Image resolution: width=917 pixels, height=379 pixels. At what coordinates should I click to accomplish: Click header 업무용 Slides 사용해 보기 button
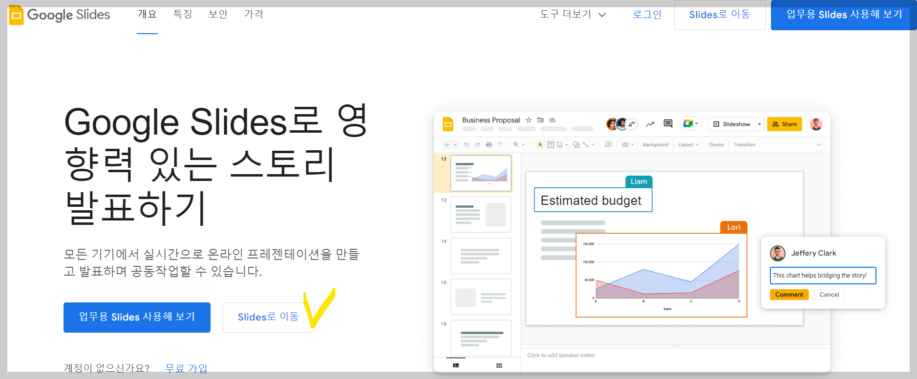pyautogui.click(x=844, y=15)
